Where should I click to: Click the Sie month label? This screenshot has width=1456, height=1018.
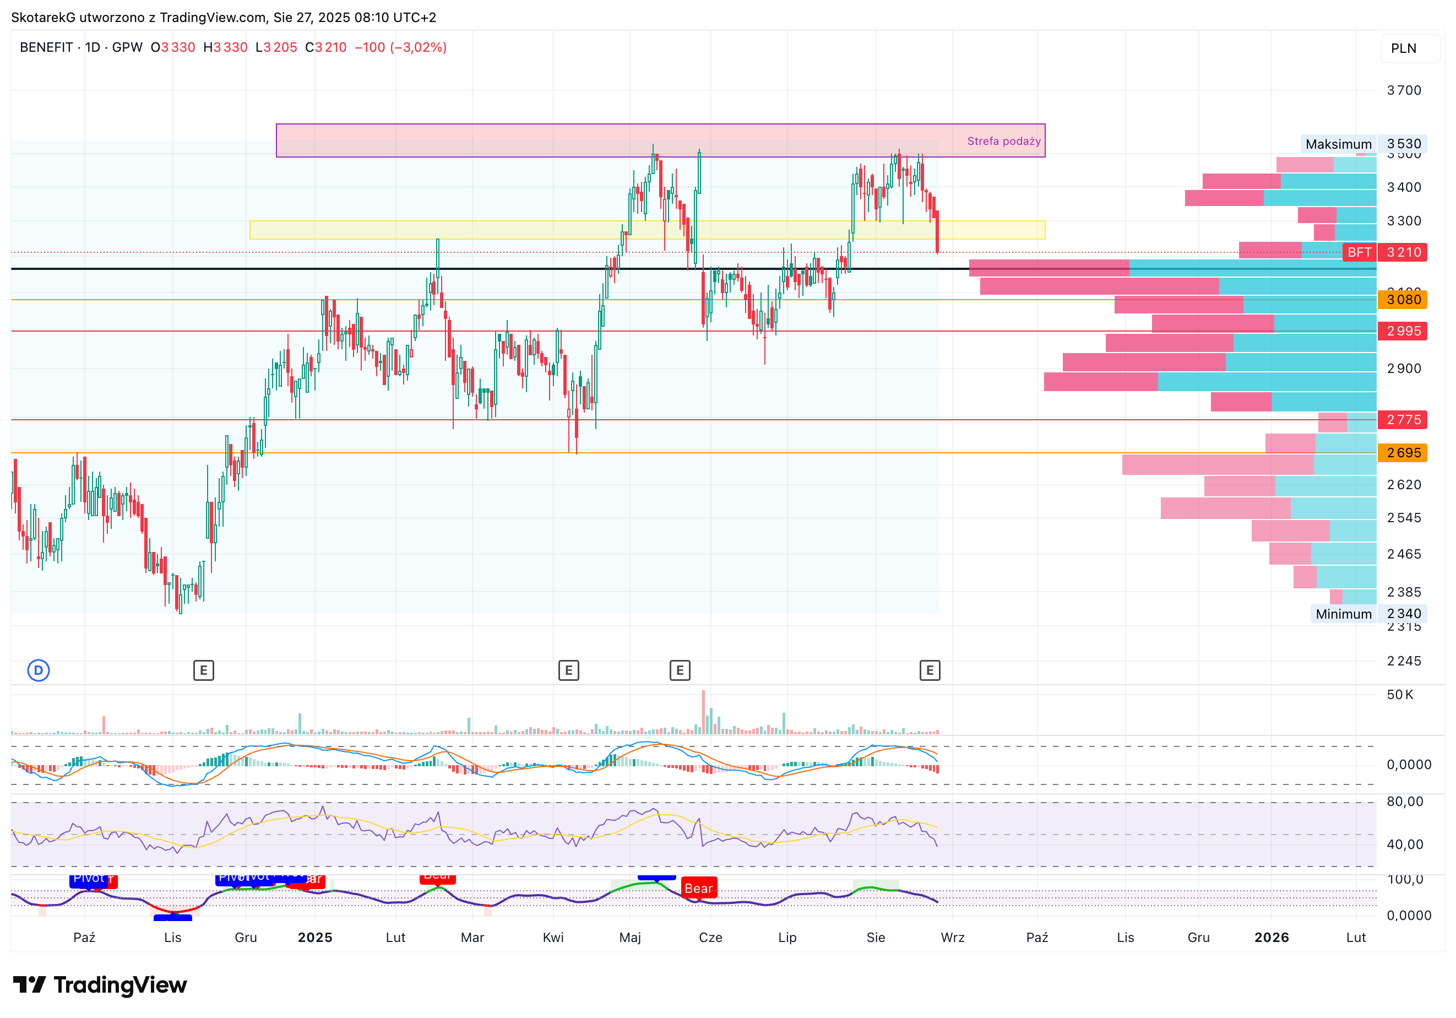(x=876, y=938)
